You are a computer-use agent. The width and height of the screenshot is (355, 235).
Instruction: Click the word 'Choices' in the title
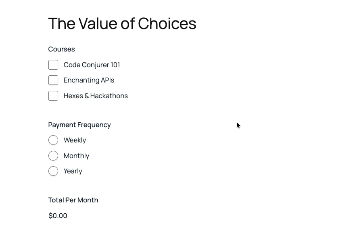click(x=167, y=24)
